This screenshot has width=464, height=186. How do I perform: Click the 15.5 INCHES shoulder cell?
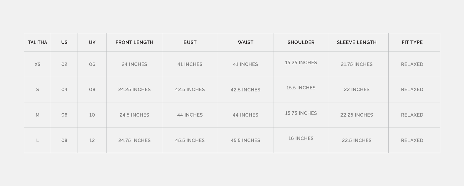coord(301,88)
